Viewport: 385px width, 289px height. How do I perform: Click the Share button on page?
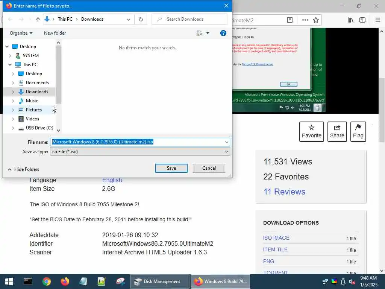(x=337, y=132)
